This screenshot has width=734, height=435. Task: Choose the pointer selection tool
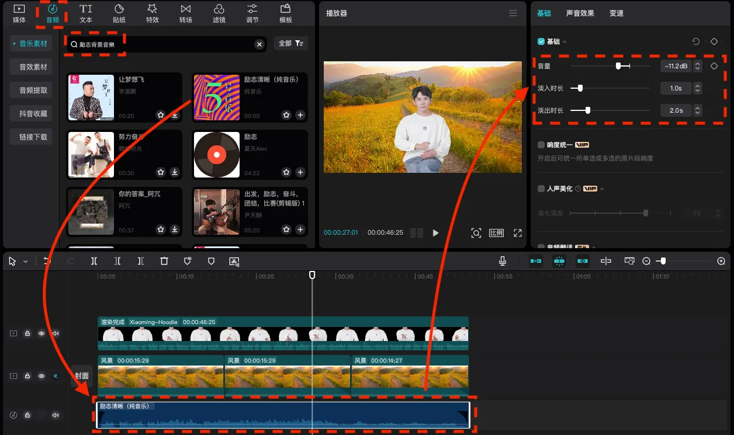[12, 261]
